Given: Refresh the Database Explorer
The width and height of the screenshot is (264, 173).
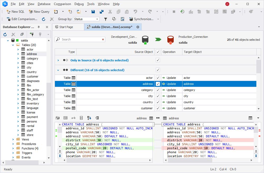Looking at the screenshot, I should point(5,34).
